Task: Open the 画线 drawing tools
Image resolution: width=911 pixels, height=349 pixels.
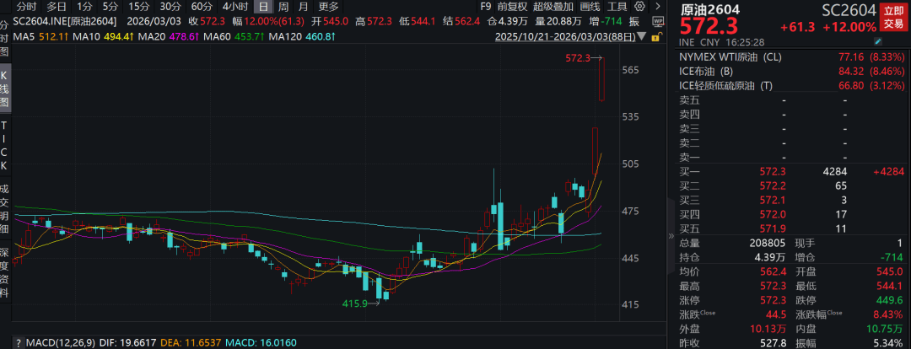Action: pos(590,7)
